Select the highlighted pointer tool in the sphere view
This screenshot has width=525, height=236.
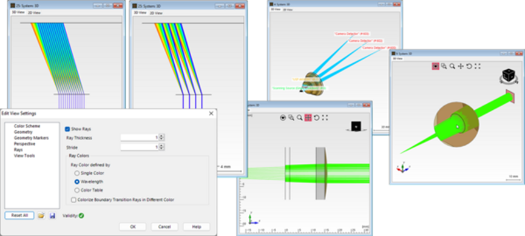tap(435, 66)
